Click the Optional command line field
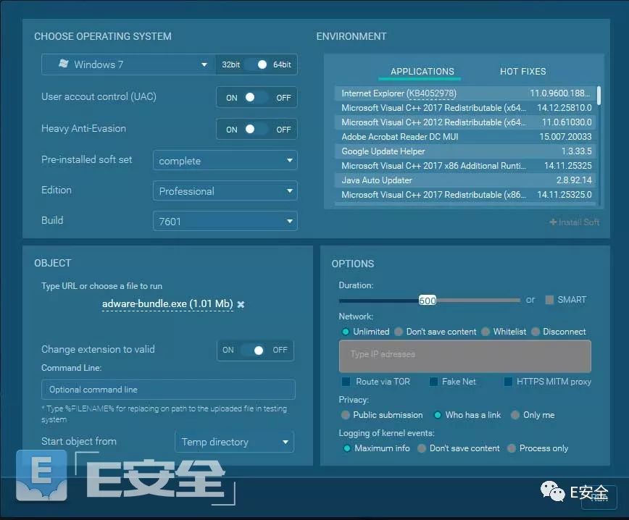The height and width of the screenshot is (520, 629). 168,390
